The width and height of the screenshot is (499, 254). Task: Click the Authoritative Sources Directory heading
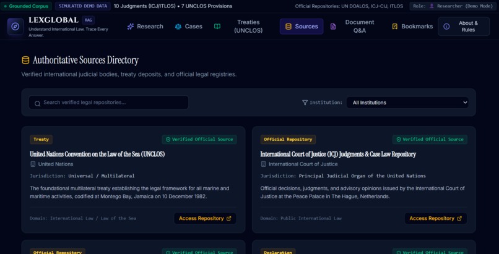click(85, 61)
